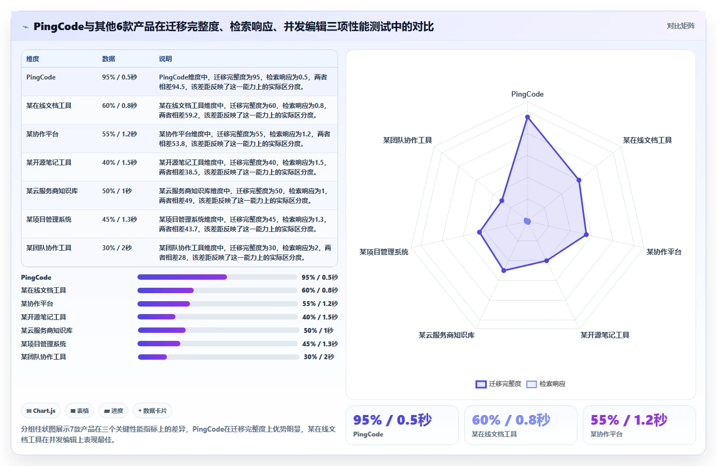Click the 95% / 0.5秒 value after the progress bar
The image size is (717, 466).
[320, 278]
